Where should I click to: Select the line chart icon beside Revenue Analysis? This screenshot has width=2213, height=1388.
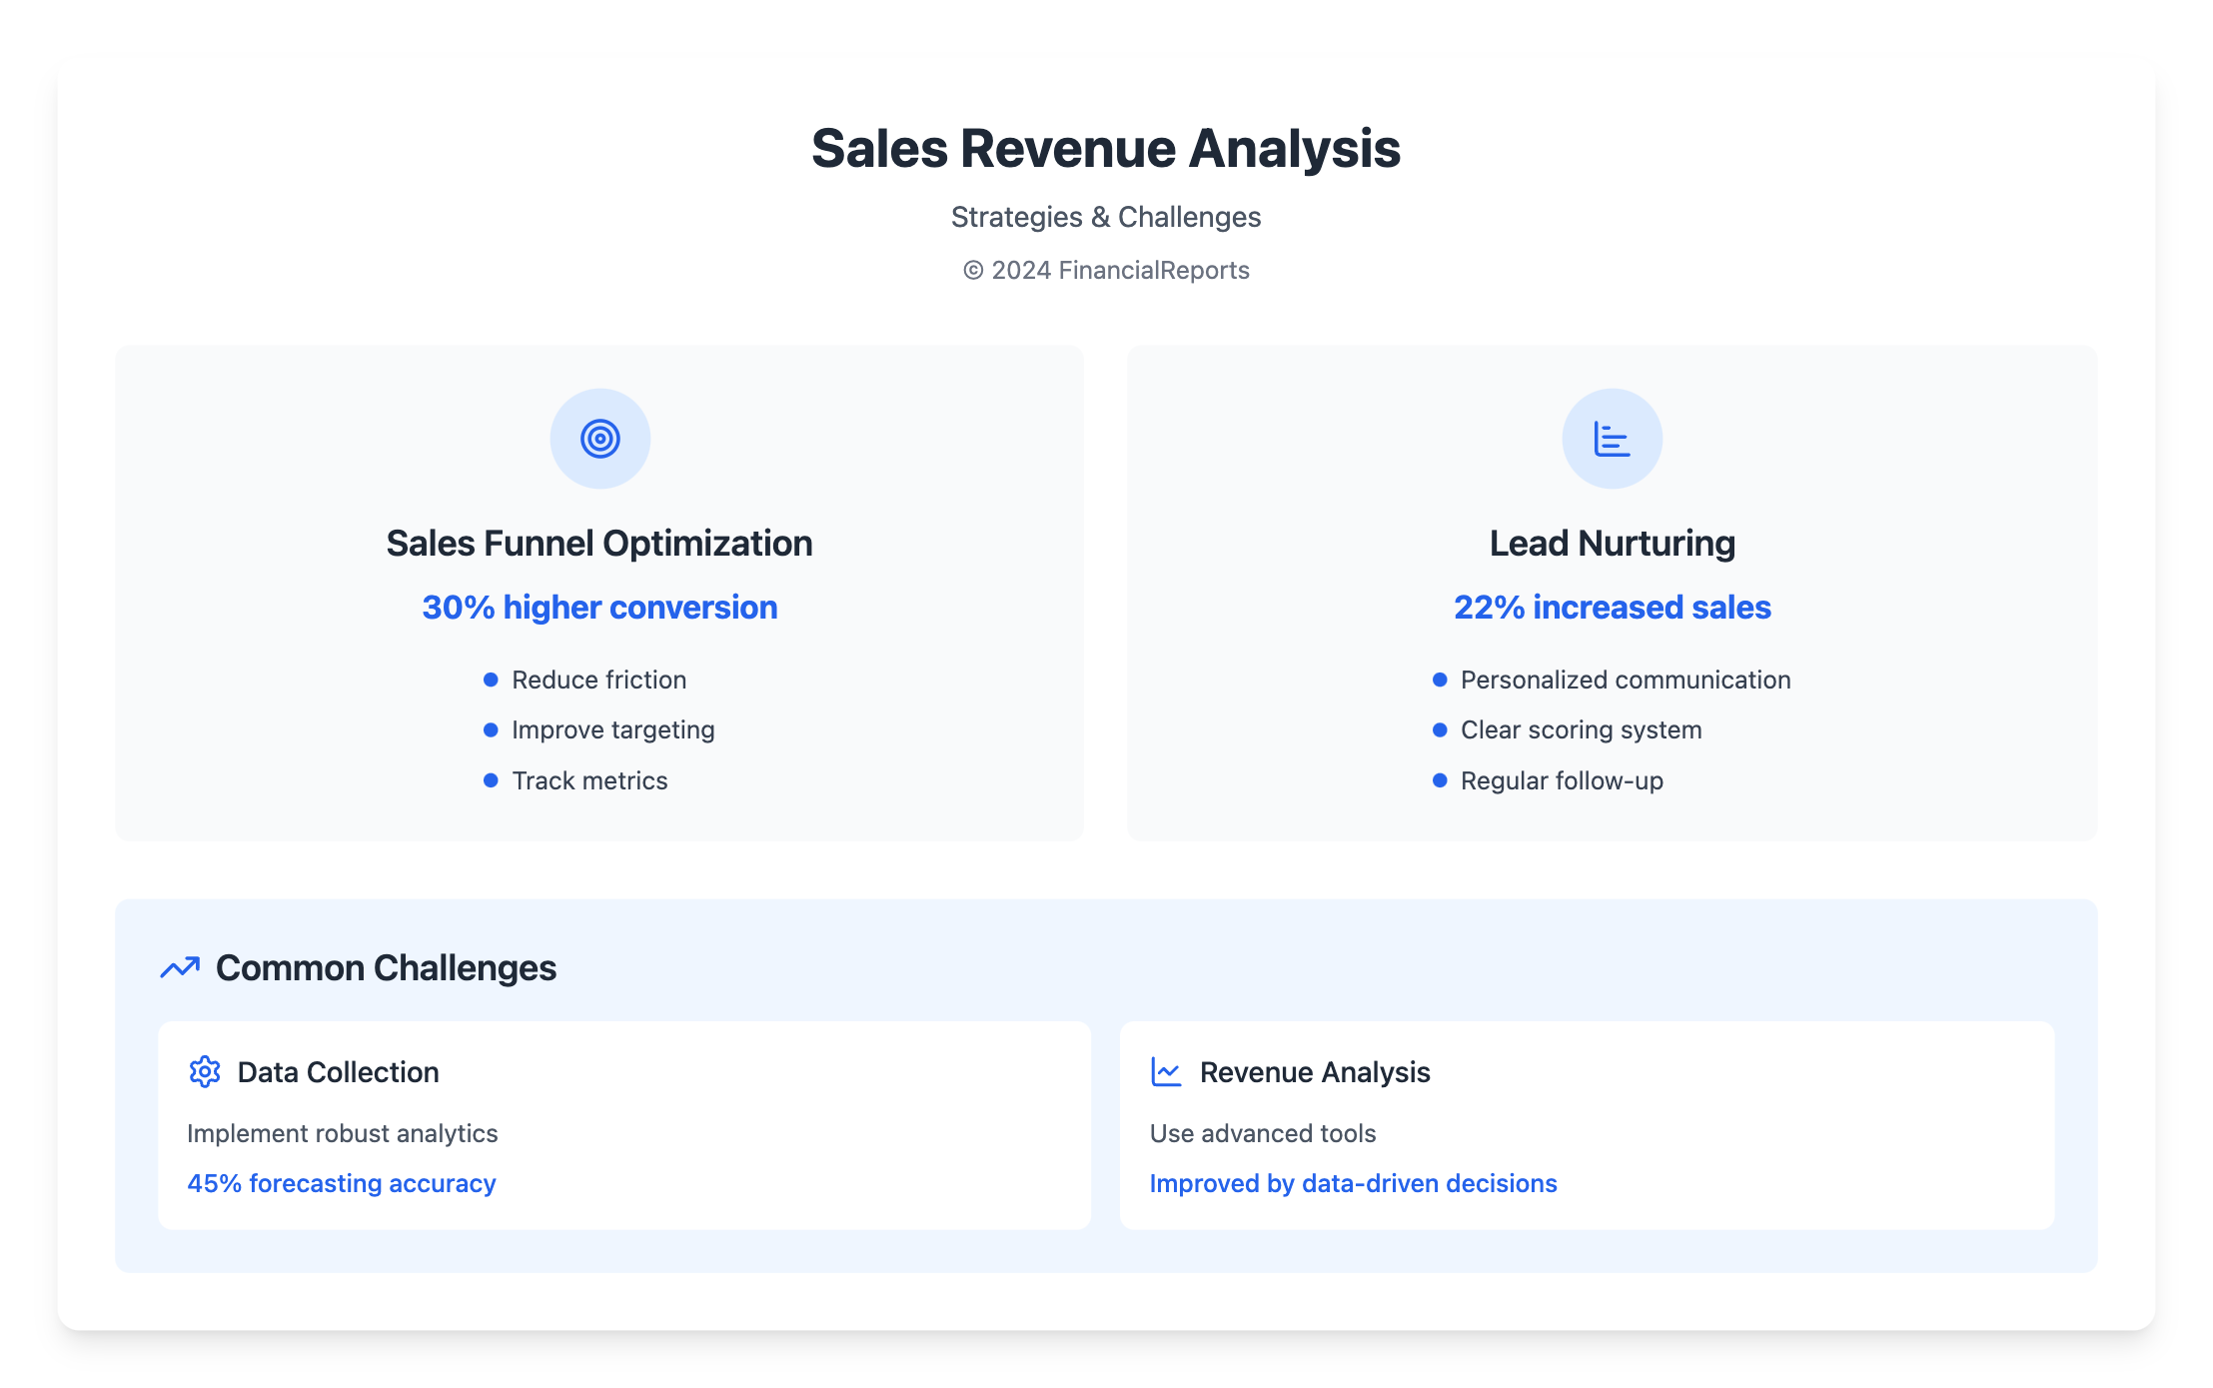1166,1071
